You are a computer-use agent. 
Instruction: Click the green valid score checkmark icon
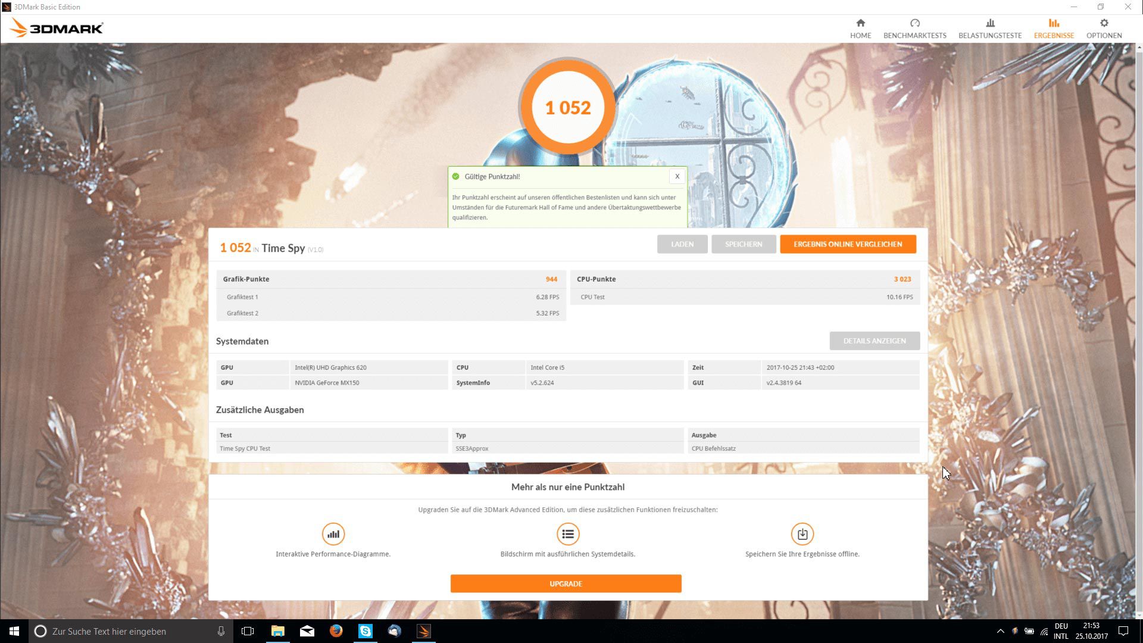tap(456, 176)
